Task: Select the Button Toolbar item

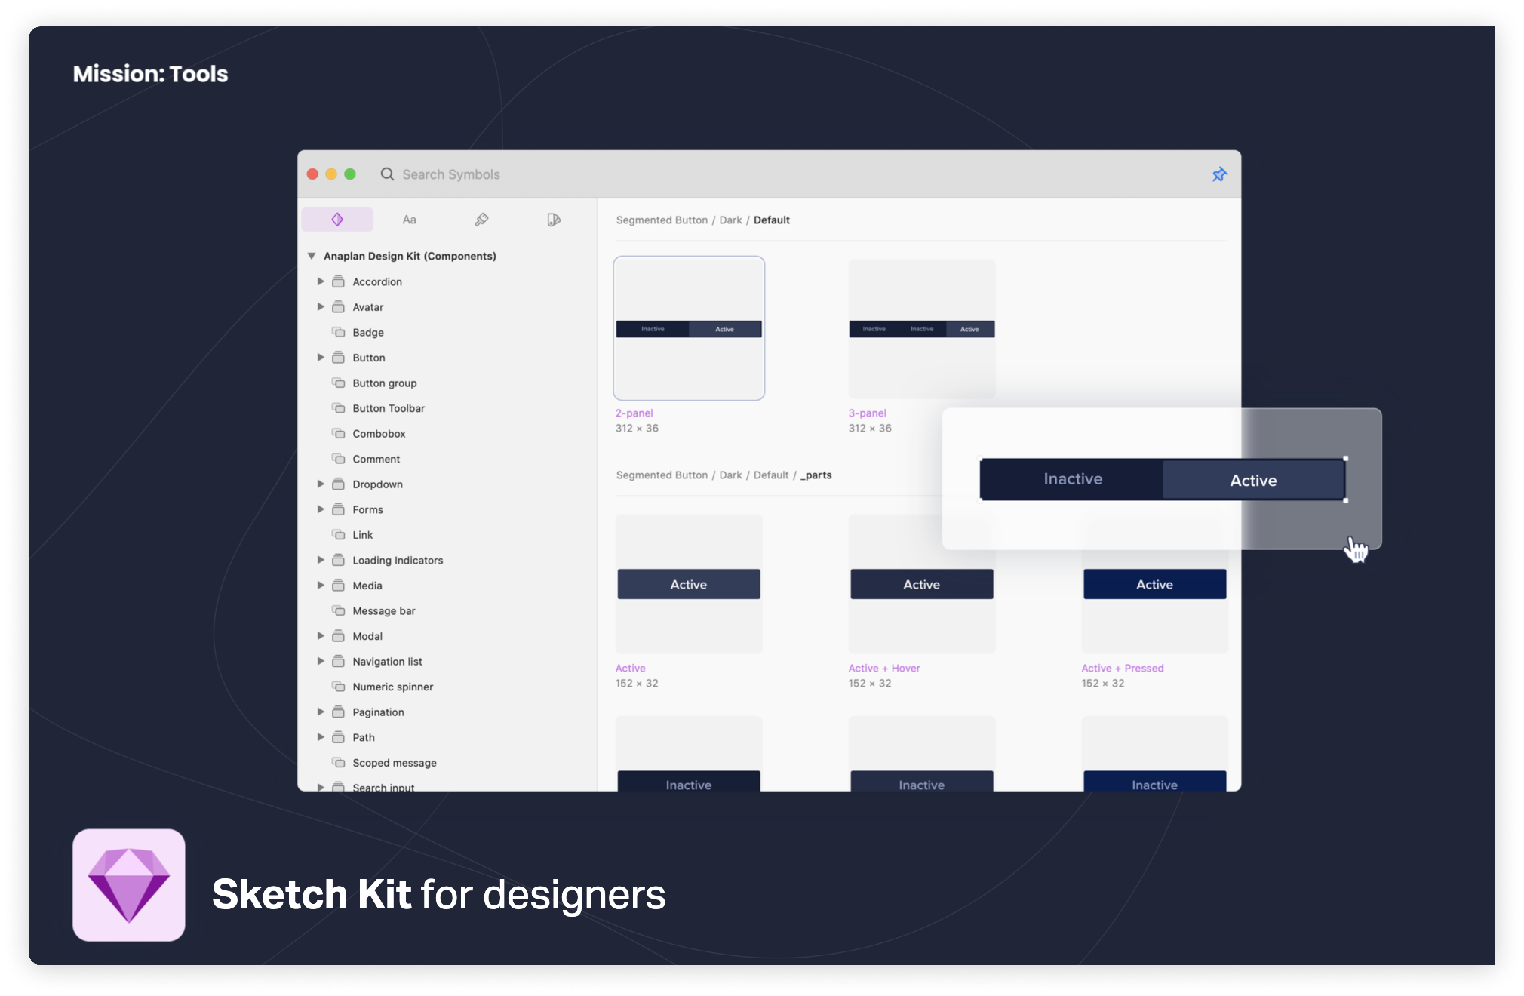Action: 388,409
